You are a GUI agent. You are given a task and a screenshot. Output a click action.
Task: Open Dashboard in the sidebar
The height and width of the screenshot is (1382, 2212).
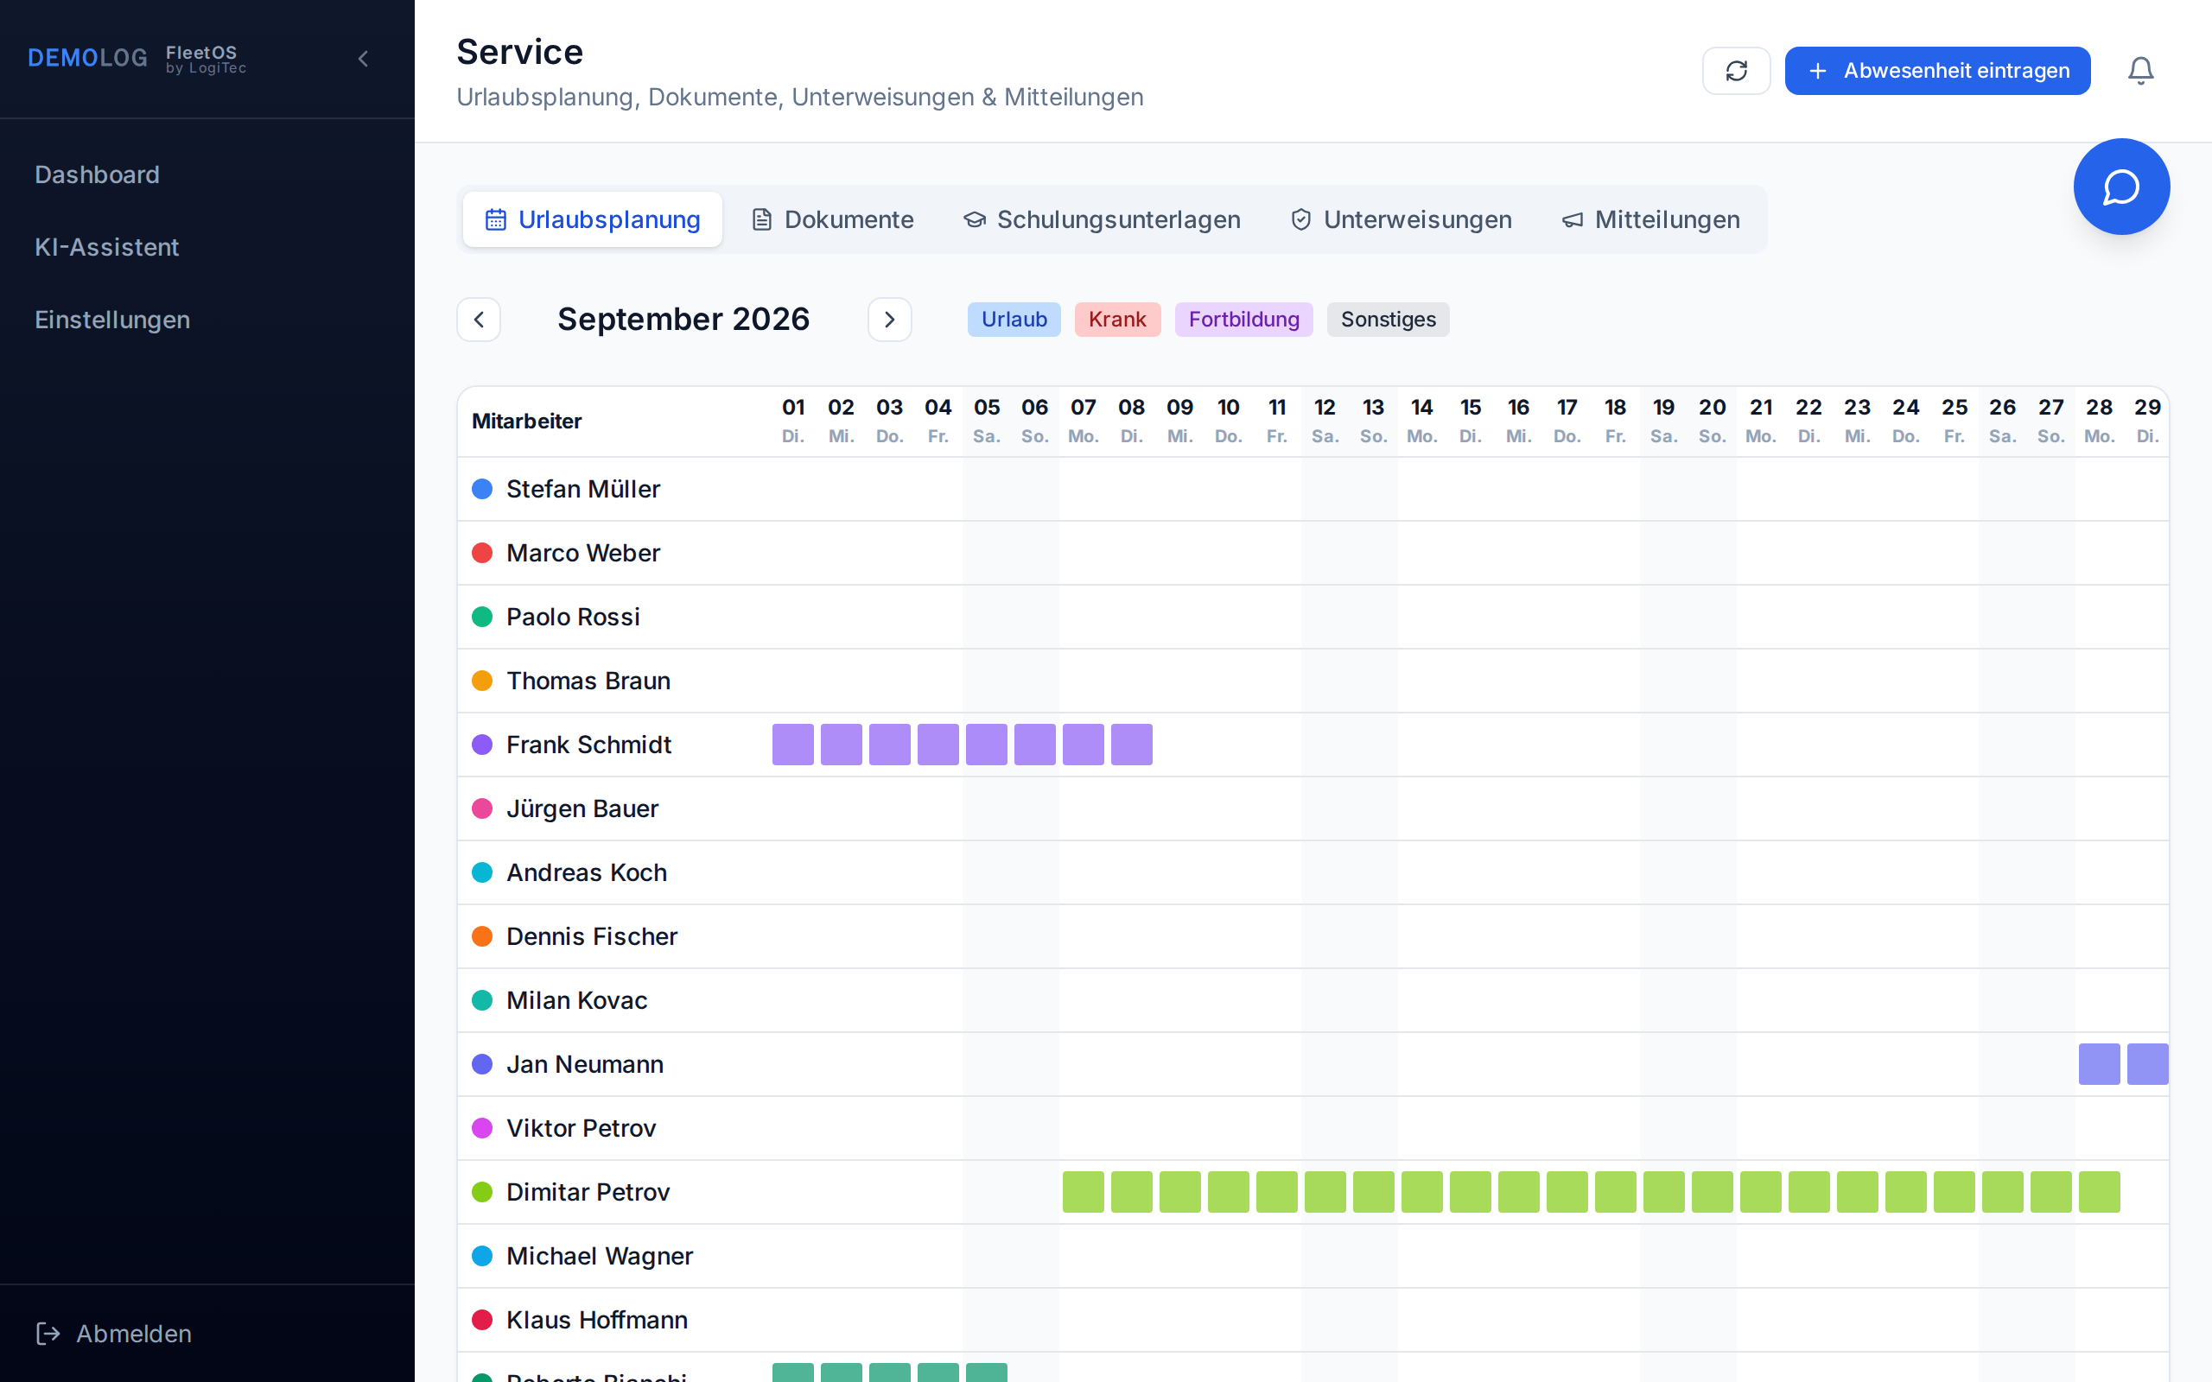click(97, 174)
